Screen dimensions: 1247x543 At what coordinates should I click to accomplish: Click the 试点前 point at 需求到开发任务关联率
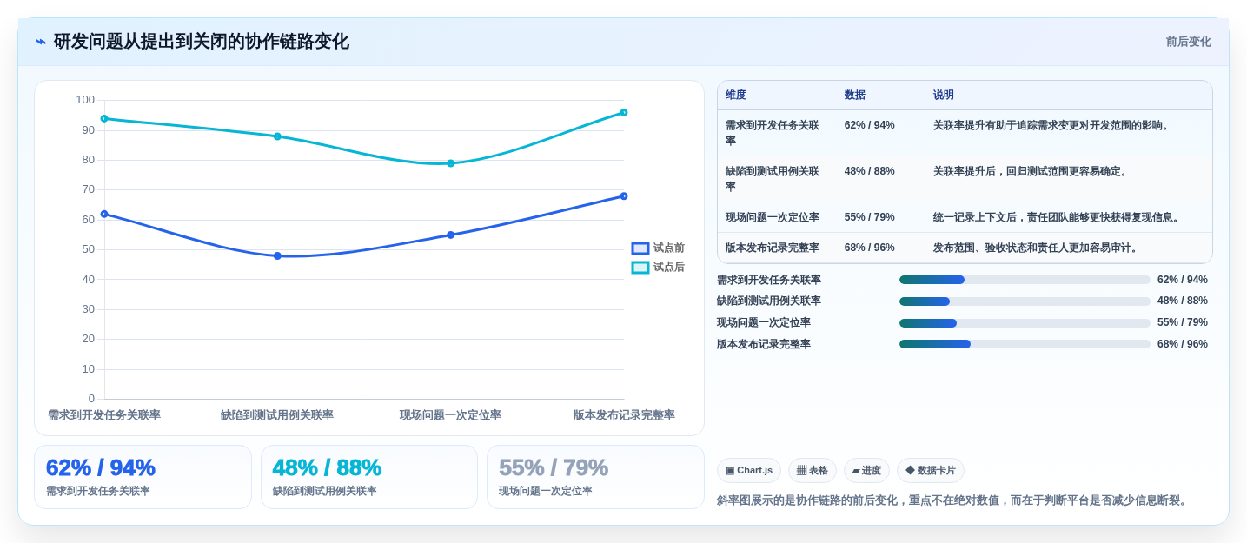pyautogui.click(x=104, y=214)
